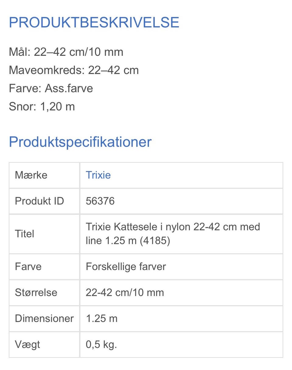Open the Trixie brand link
The image size is (292, 370).
[x=98, y=175]
